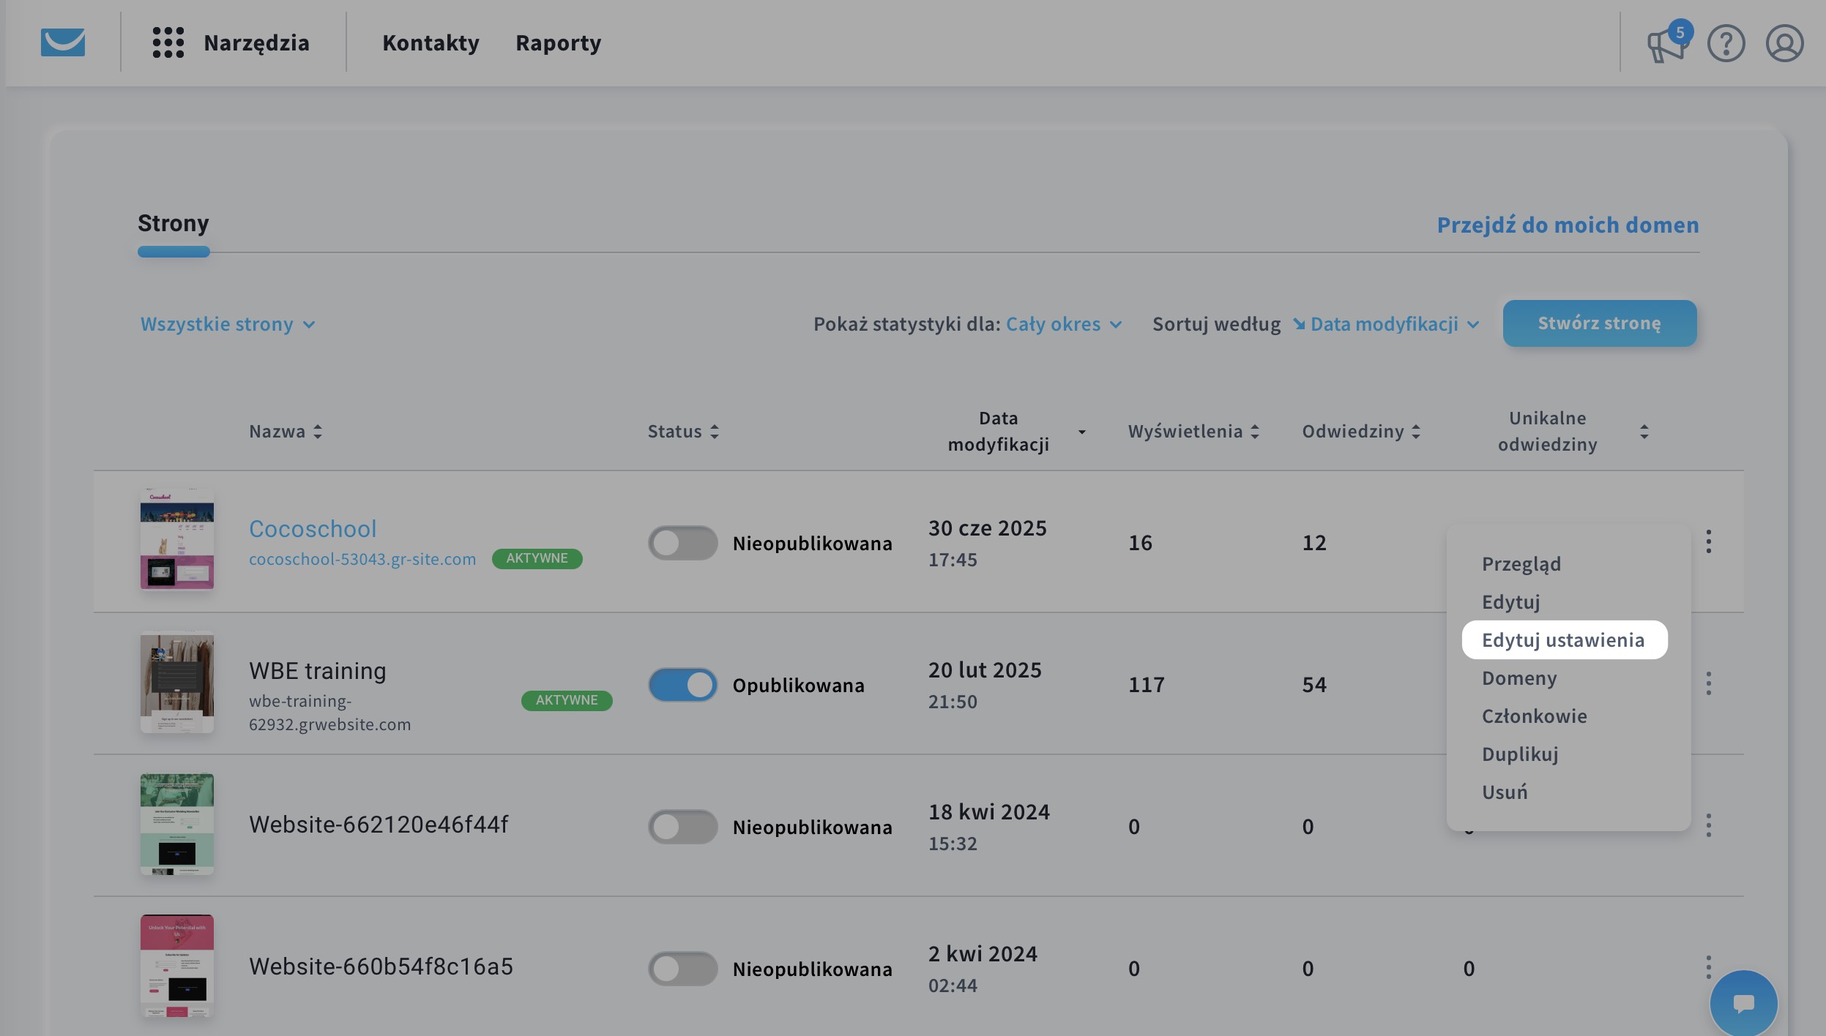The image size is (1826, 1036).
Task: Open the Narzędzia grid menu icon
Action: click(x=168, y=42)
